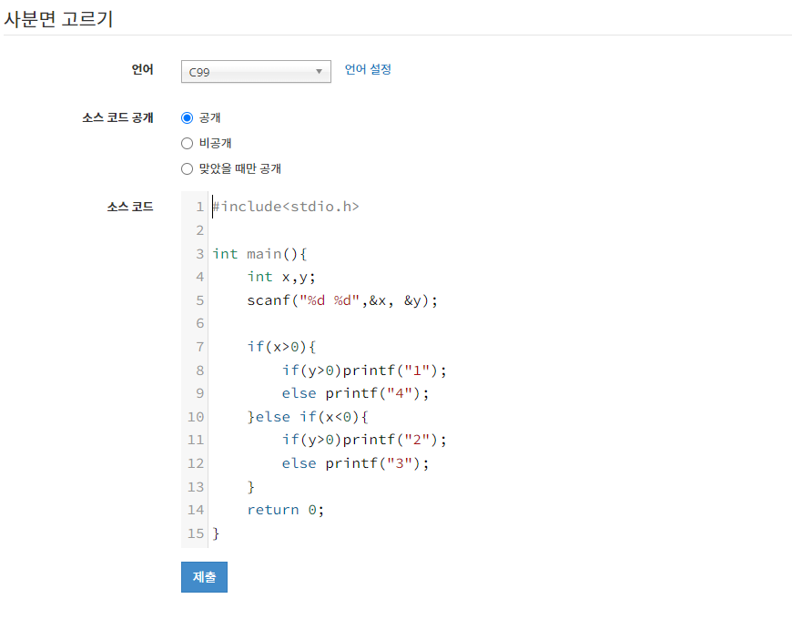Screen dimensions: 792x619
Task: Select the 공개 radio button
Action: tap(187, 117)
